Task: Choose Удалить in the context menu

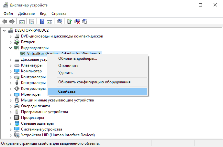Action: (65, 73)
